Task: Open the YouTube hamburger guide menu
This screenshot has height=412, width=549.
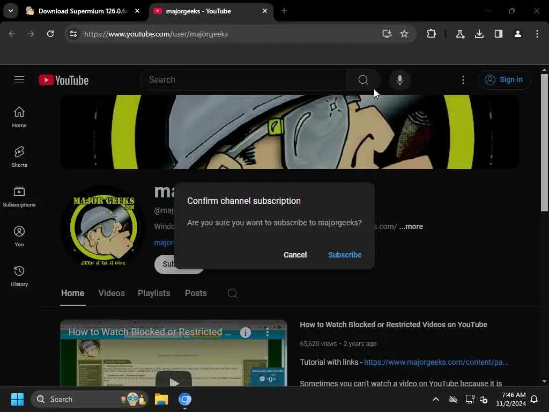Action: (x=19, y=80)
